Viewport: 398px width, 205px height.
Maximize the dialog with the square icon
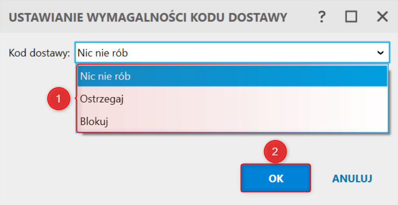(351, 17)
